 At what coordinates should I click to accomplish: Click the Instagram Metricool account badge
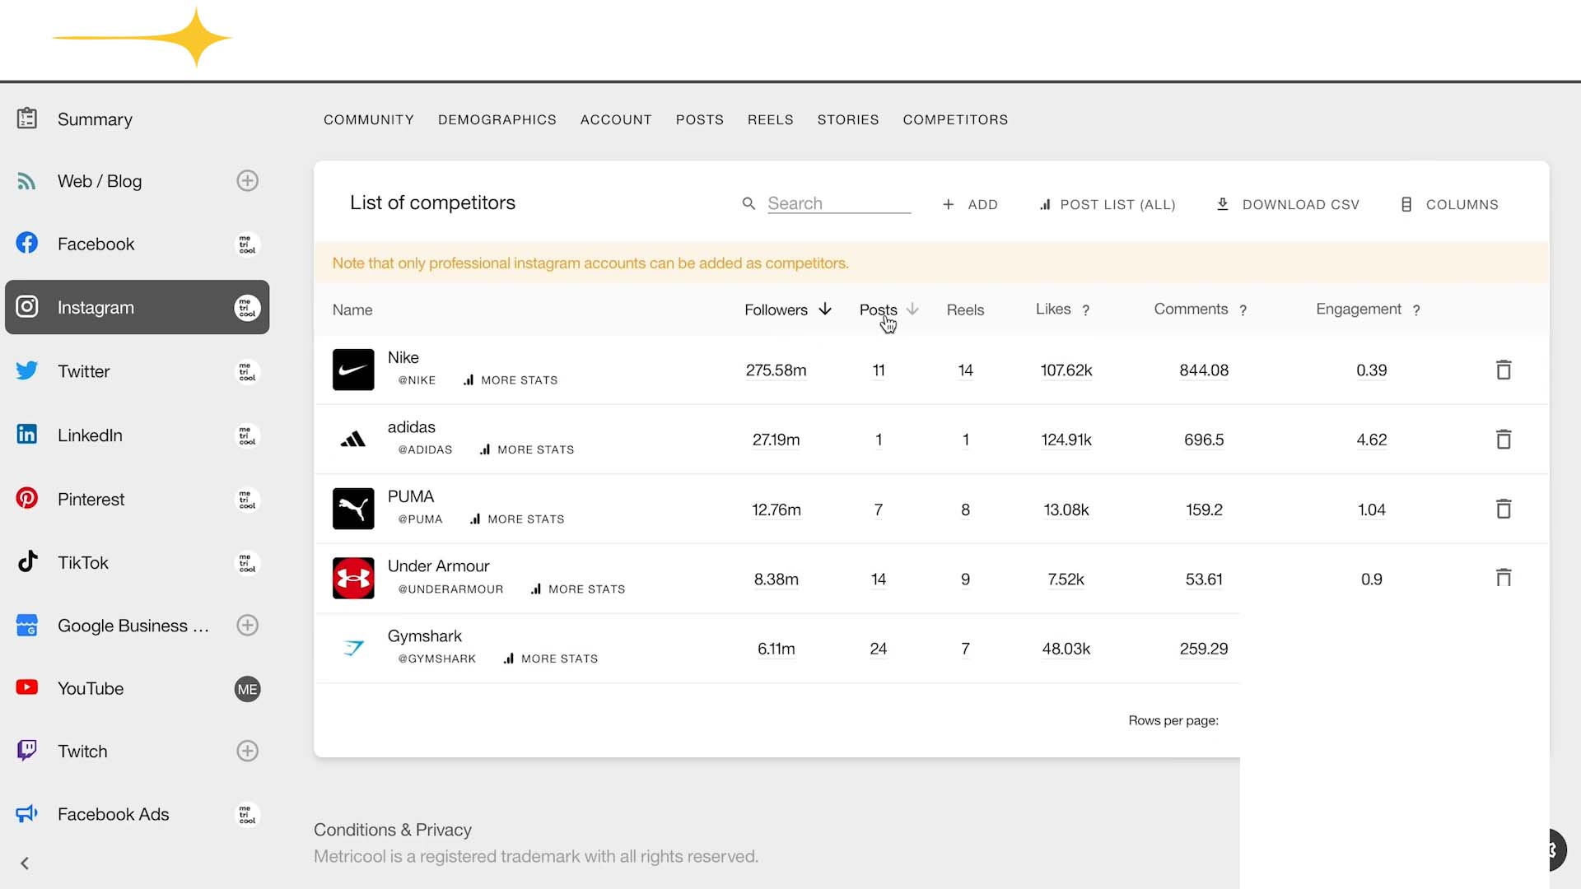(247, 308)
